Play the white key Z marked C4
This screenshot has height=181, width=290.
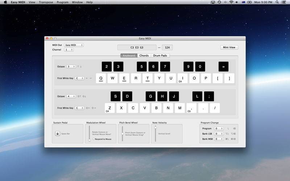pos(110,108)
